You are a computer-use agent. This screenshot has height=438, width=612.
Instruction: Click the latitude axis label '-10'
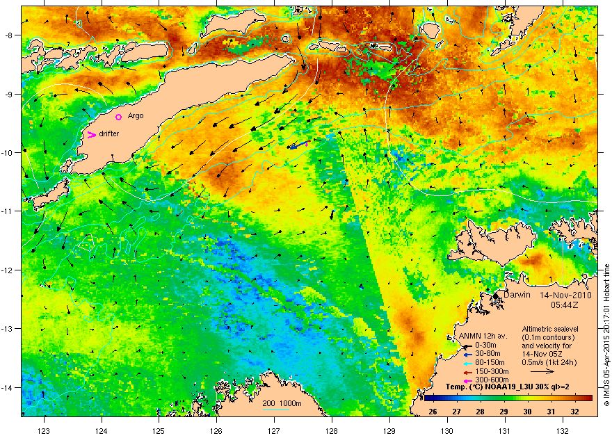point(8,152)
